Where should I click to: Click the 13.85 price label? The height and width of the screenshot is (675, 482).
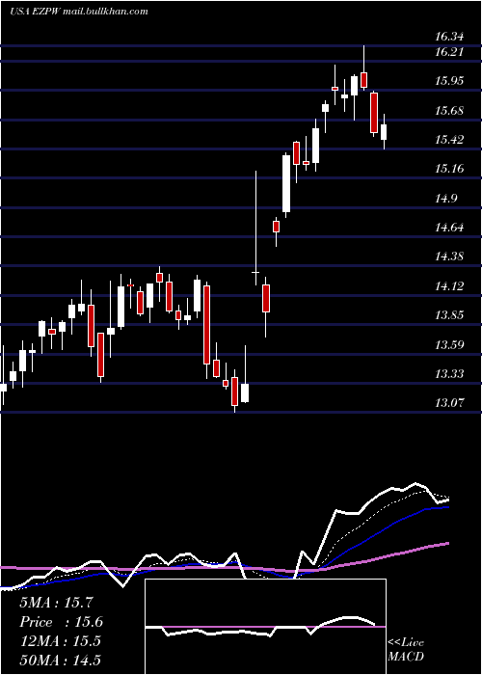point(449,315)
